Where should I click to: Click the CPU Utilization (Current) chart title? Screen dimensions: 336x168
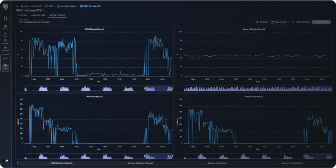point(95,29)
